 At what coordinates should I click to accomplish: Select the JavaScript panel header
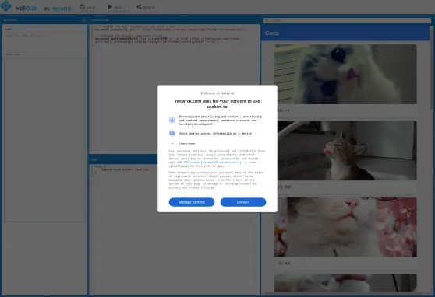[174, 20]
